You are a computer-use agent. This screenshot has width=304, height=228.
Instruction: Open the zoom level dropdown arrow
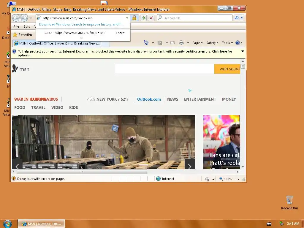coord(238,179)
